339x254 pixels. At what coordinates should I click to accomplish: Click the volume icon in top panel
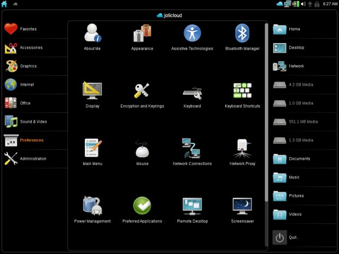click(304, 4)
